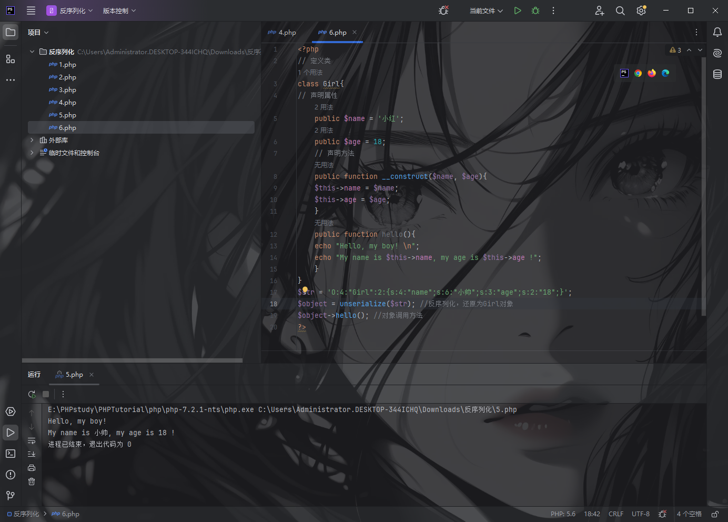
Task: Select 4.php in project tree
Action: (x=63, y=103)
